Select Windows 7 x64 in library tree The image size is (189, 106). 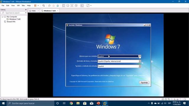coord(15,19)
